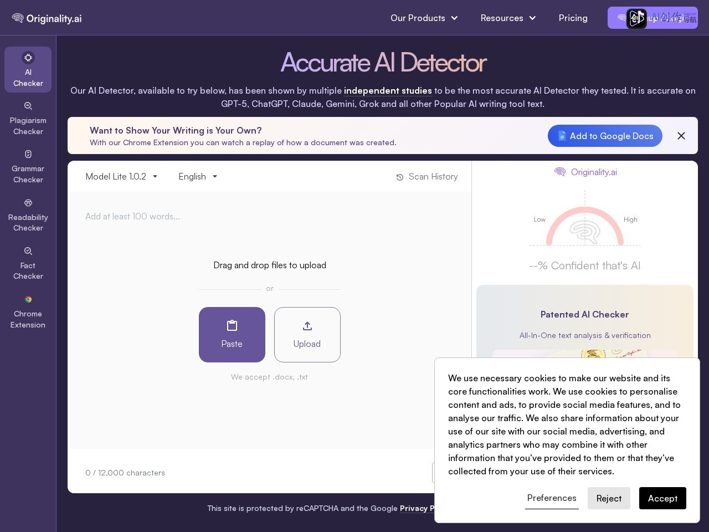This screenshot has width=709, height=532.
Task: Go to the Pricing page
Action: tap(573, 18)
